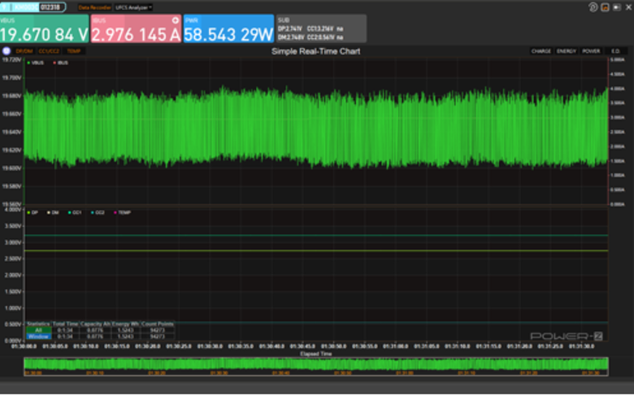This screenshot has width=634, height=396.
Task: Select the VBUS voltage readout panel
Action: click(x=44, y=28)
